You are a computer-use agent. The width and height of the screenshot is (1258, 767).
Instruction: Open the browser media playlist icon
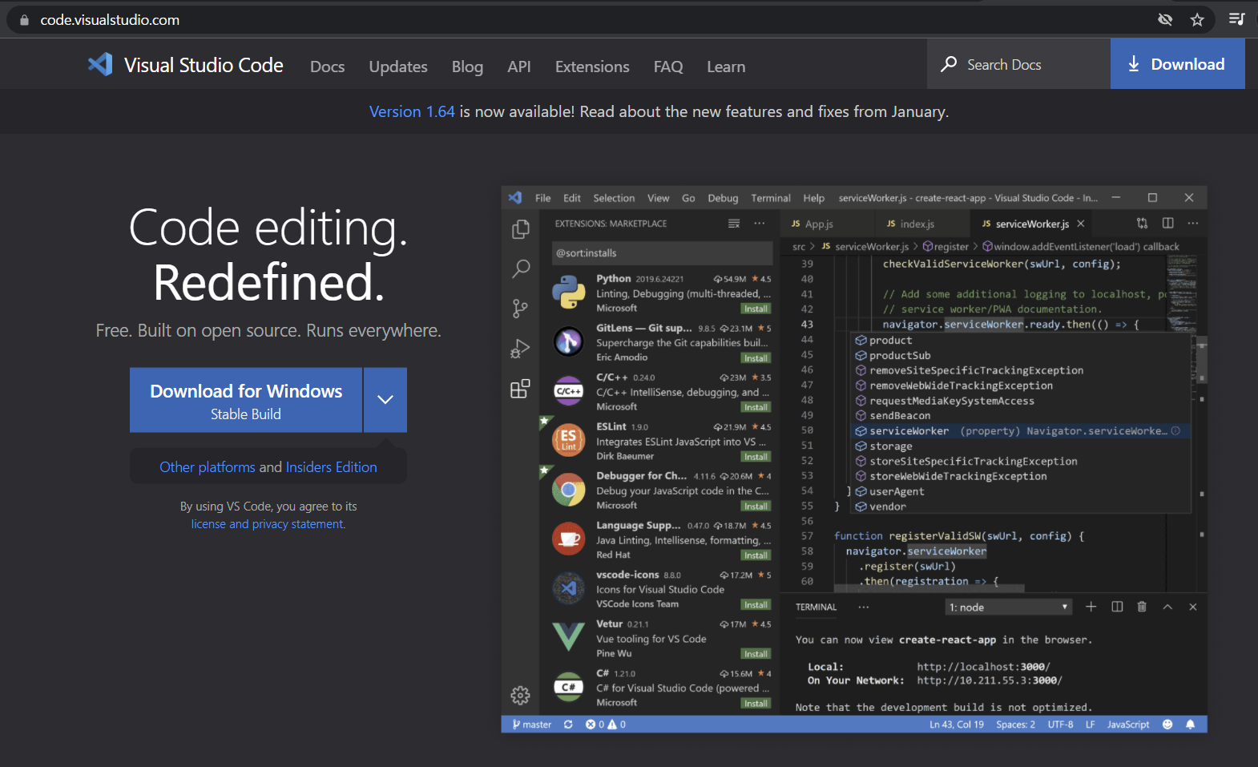(1236, 19)
